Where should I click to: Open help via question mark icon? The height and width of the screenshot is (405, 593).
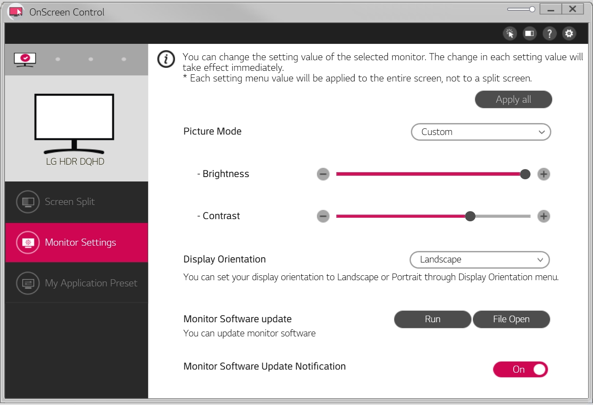pyautogui.click(x=550, y=33)
